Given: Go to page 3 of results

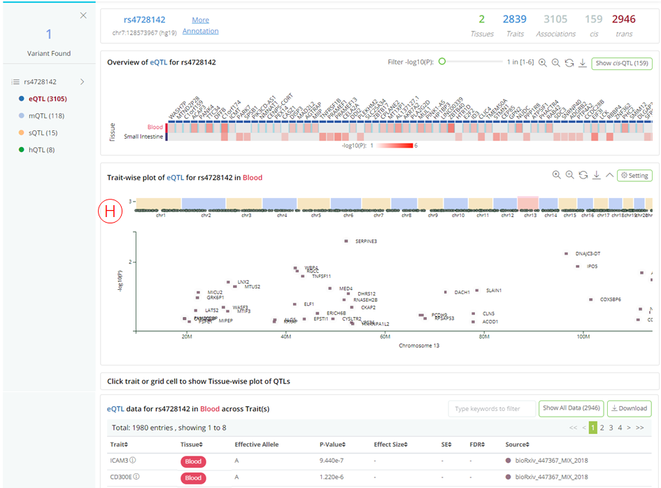Looking at the screenshot, I should tap(611, 428).
